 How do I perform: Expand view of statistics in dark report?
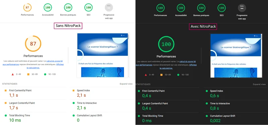(259, 84)
